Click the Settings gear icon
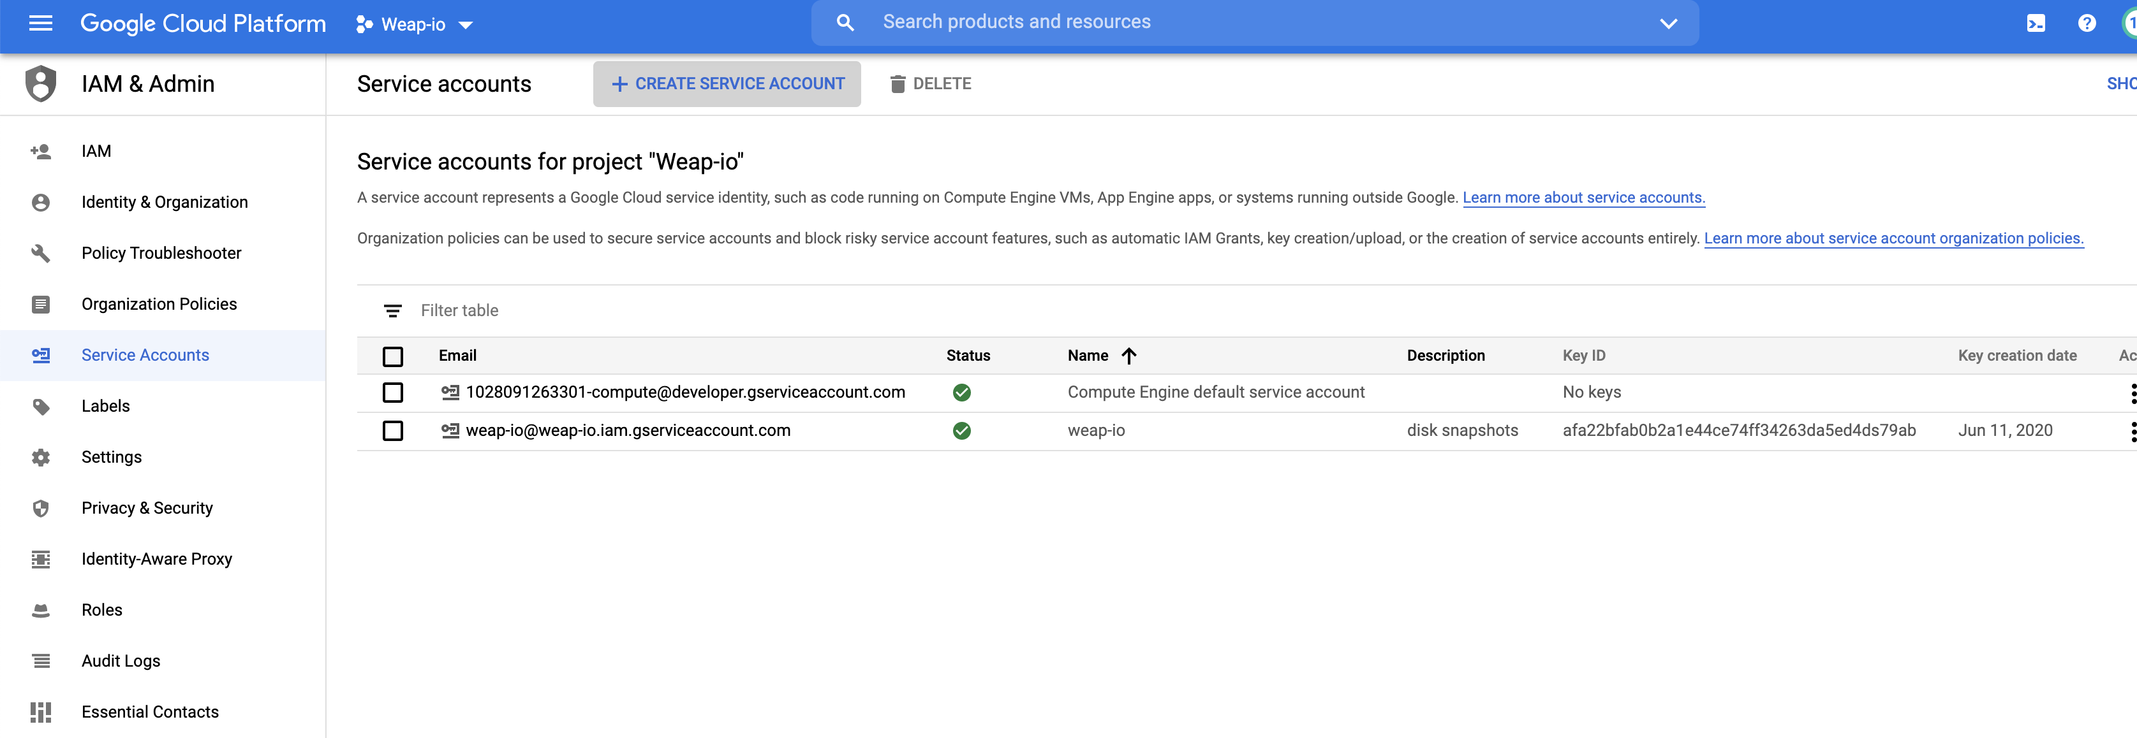Viewport: 2137px width, 738px height. (41, 457)
